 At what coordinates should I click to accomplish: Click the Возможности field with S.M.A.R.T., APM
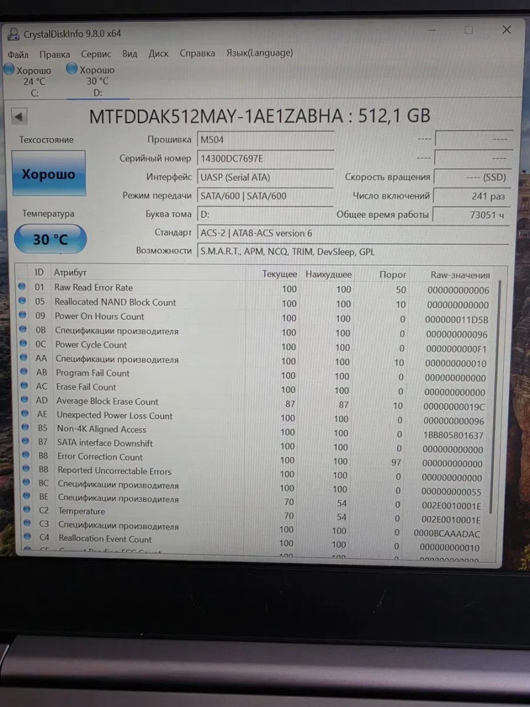[x=353, y=252]
